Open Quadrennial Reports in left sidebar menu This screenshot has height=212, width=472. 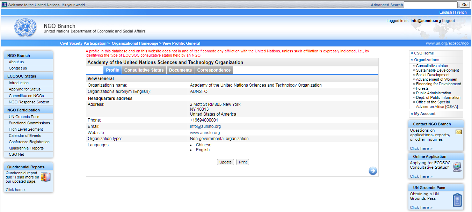(x=26, y=148)
